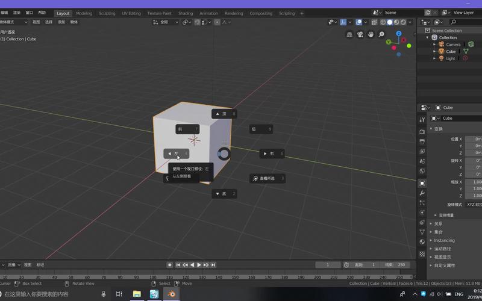Choose 右 (right view) in pie menu
Viewport: 482px width, 301px height.
[x=272, y=154]
